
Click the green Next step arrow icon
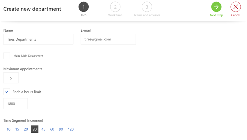[x=216, y=7]
